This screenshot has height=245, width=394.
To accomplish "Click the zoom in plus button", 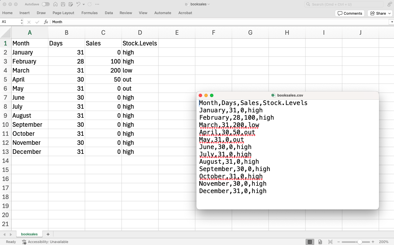I will pos(373,242).
